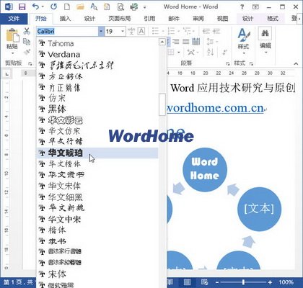Viewport: 303px width, 288px height.
Task: Justify paragraph text alignment
Action: pyautogui.click(x=185, y=42)
